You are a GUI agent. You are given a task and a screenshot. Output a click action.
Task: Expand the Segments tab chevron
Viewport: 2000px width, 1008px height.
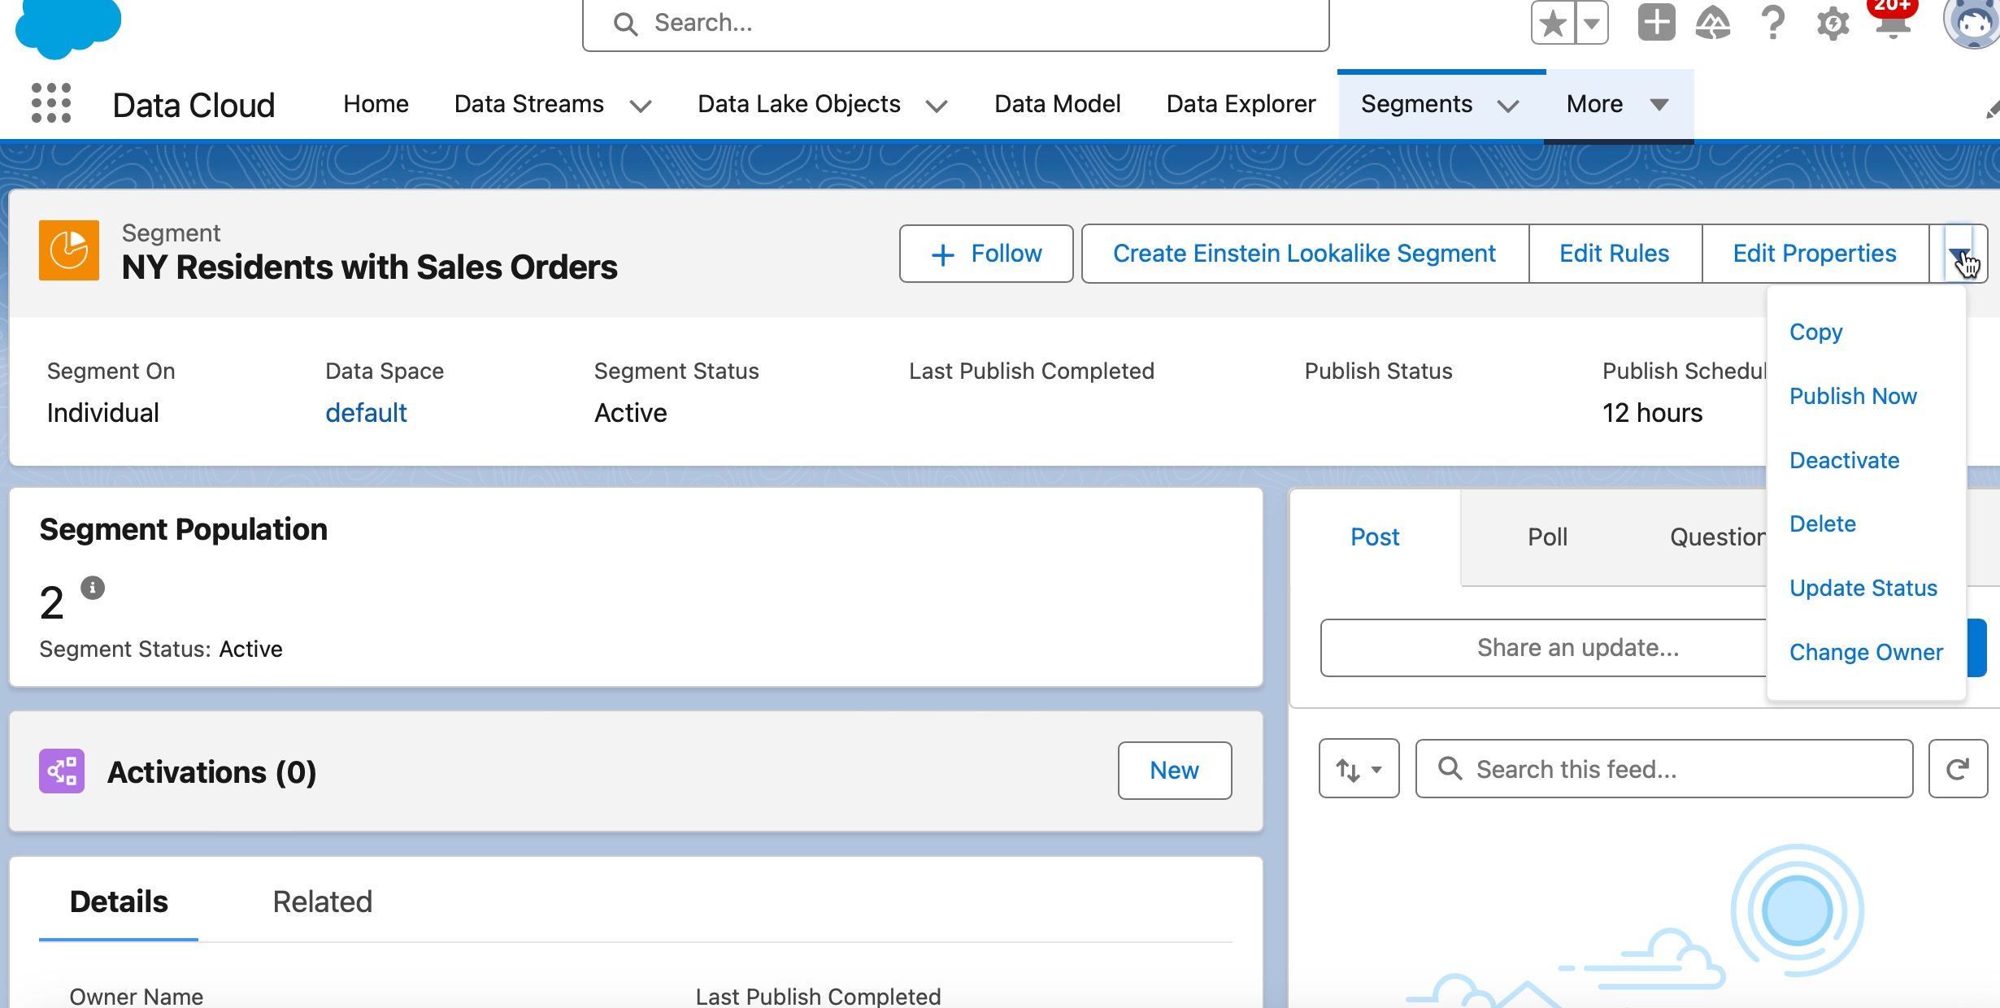[1508, 106]
